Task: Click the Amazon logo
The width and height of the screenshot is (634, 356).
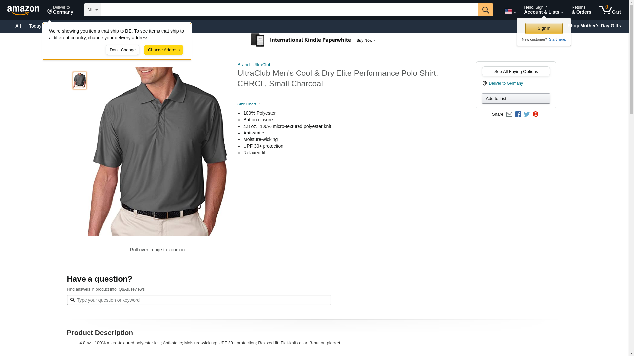Action: click(23, 10)
